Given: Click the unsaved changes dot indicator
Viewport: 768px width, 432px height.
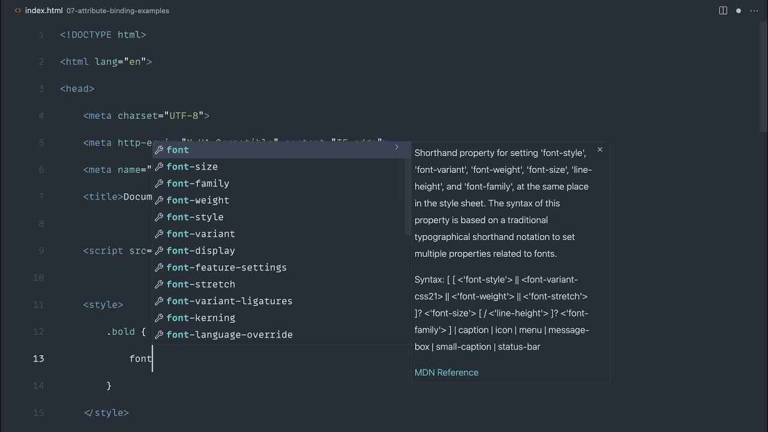Looking at the screenshot, I should (739, 11).
